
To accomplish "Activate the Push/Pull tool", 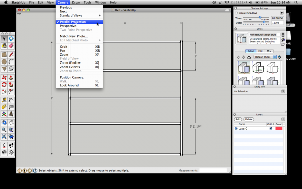I will 11,78.
